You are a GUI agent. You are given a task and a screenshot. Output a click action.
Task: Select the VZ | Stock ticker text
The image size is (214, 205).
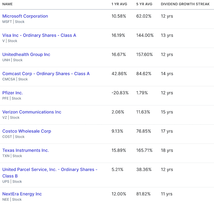pos(11,118)
